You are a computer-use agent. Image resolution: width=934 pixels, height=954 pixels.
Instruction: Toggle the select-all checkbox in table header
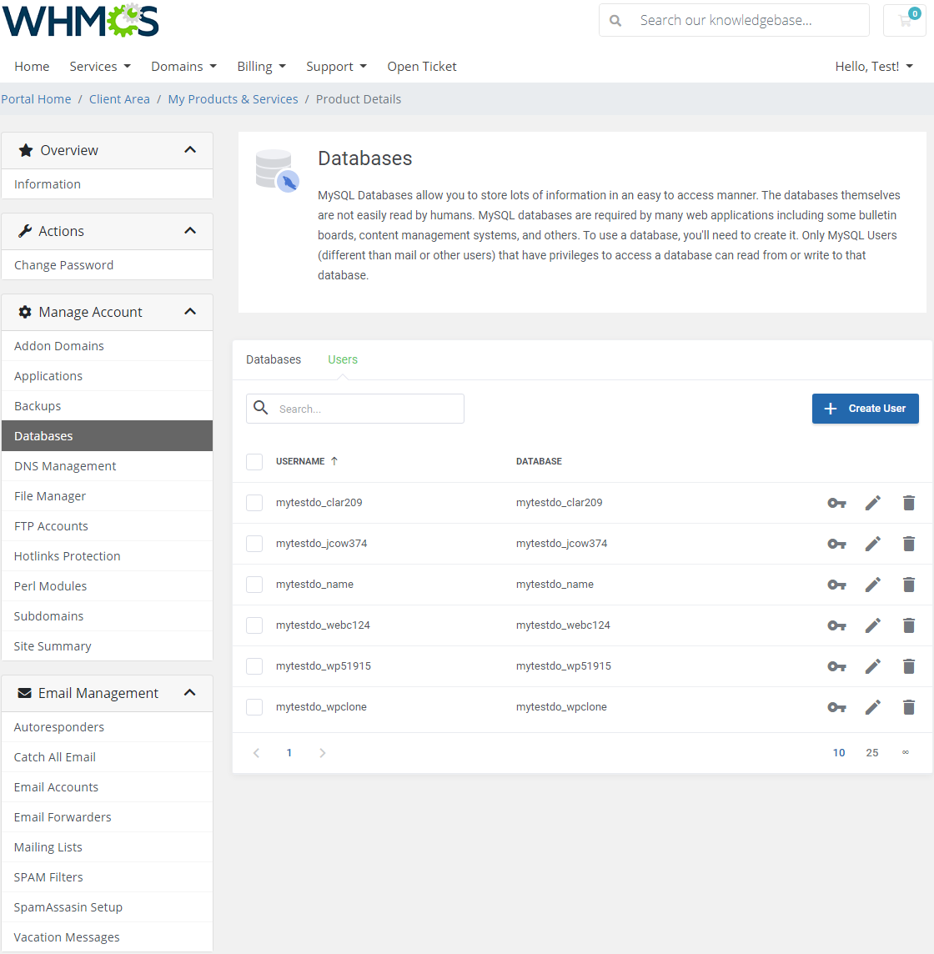[x=254, y=462]
